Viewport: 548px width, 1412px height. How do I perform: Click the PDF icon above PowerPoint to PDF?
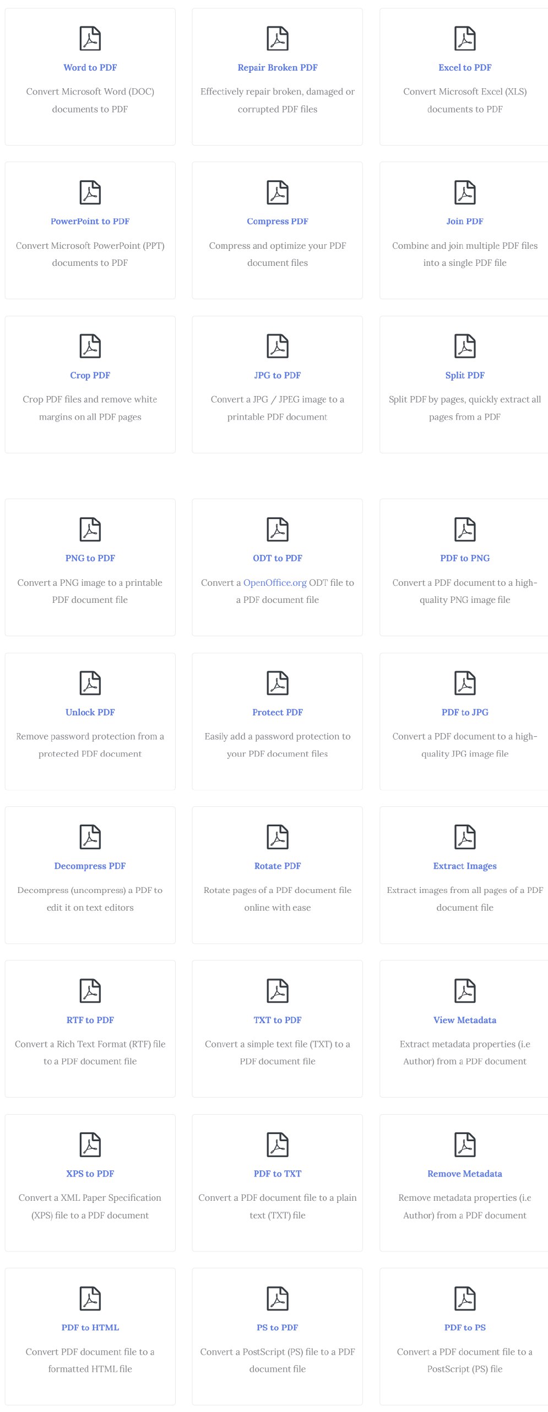coord(90,192)
